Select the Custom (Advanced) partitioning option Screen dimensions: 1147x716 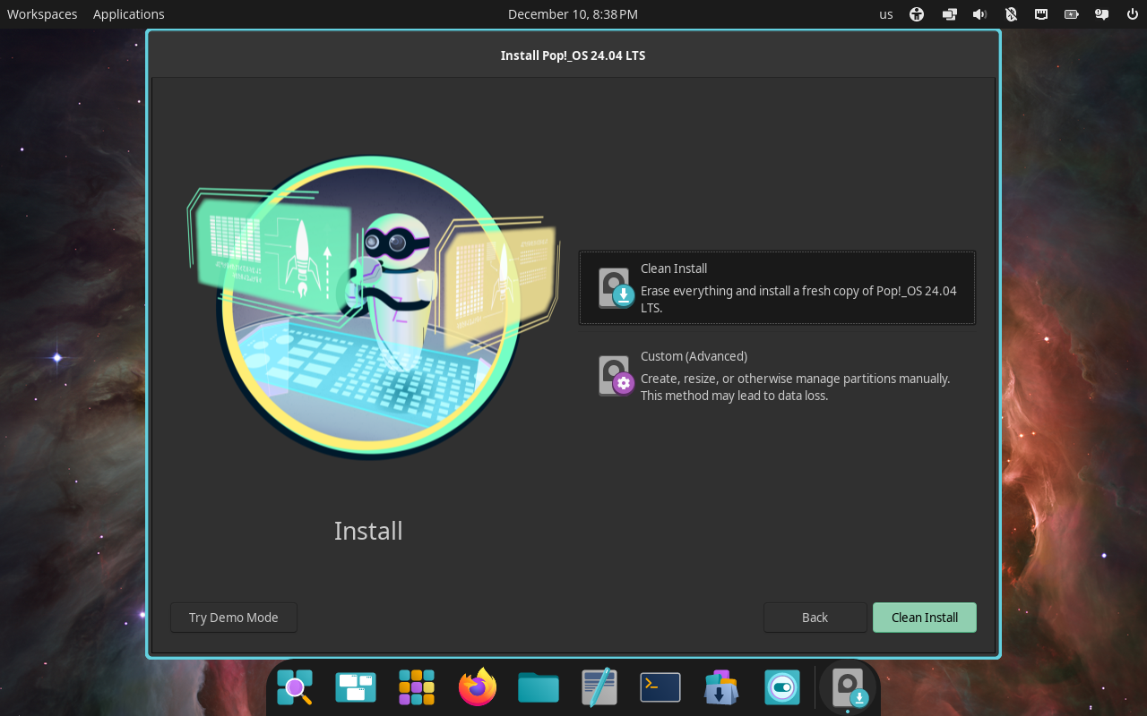(776, 375)
